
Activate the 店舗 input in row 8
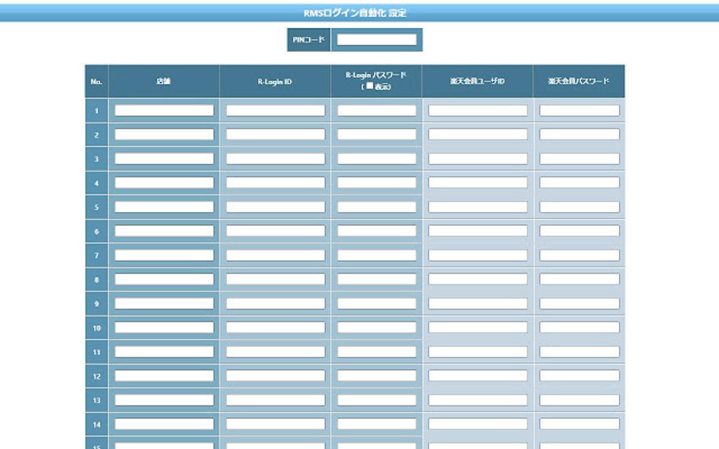click(x=164, y=279)
